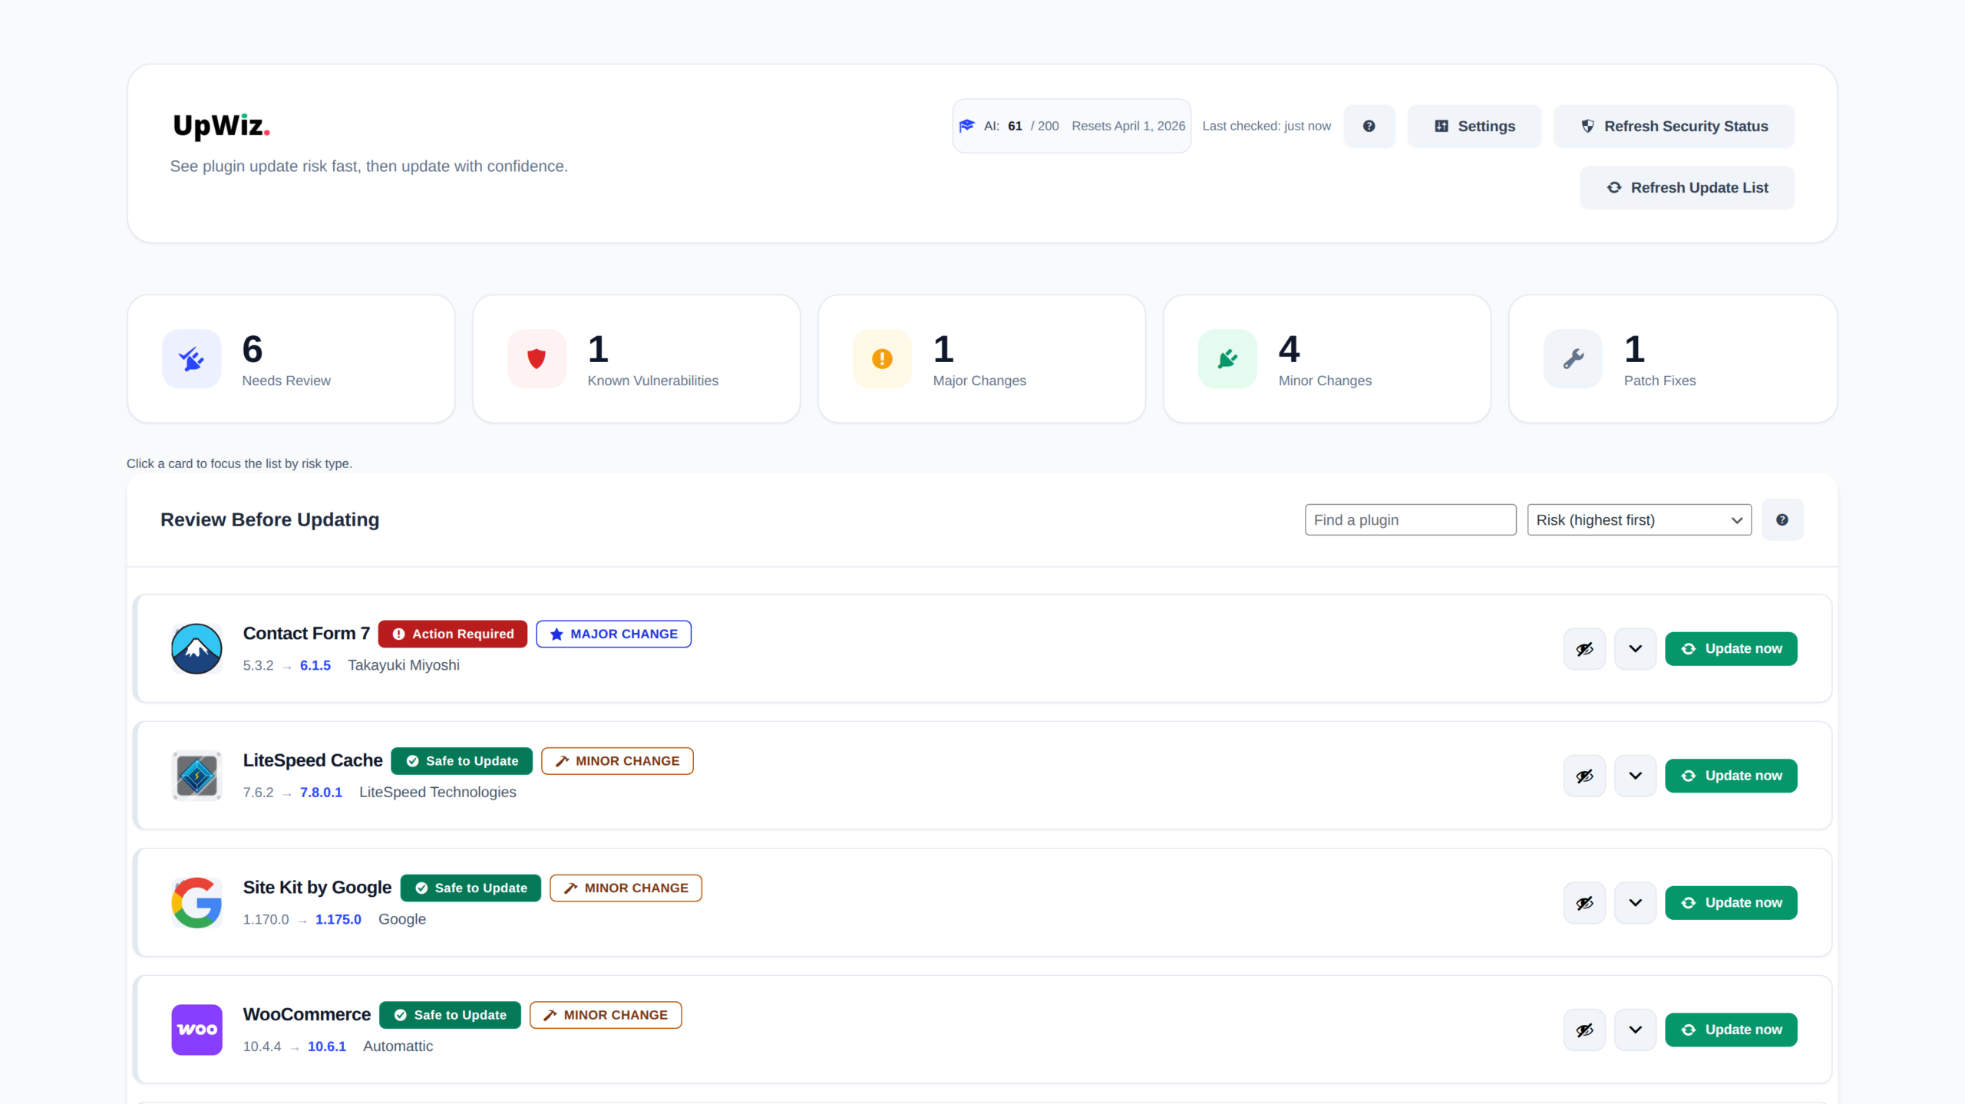Click LiteSpeed Cache Safe to Update badge

click(x=461, y=761)
